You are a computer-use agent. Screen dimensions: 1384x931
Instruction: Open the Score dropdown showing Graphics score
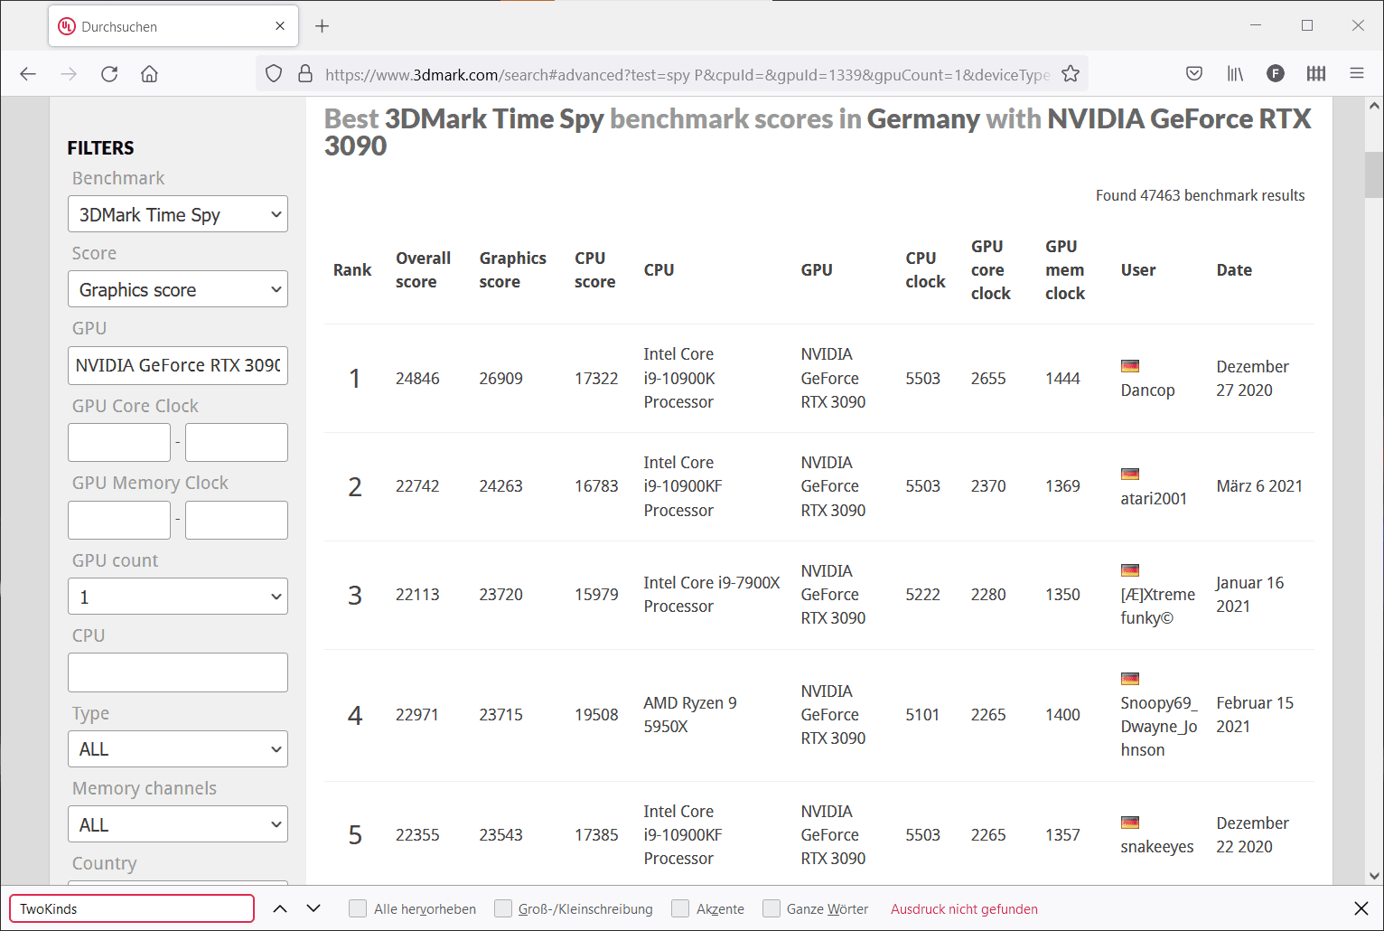point(178,289)
